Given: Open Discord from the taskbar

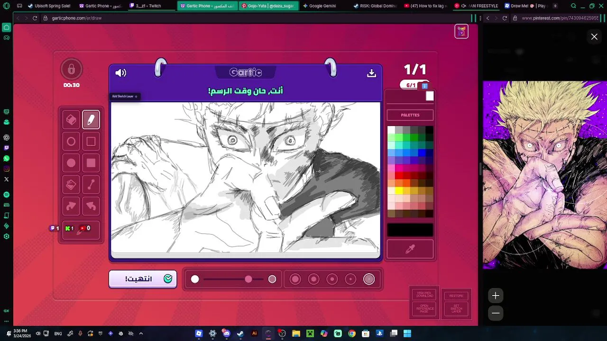Looking at the screenshot, I should click(x=226, y=333).
